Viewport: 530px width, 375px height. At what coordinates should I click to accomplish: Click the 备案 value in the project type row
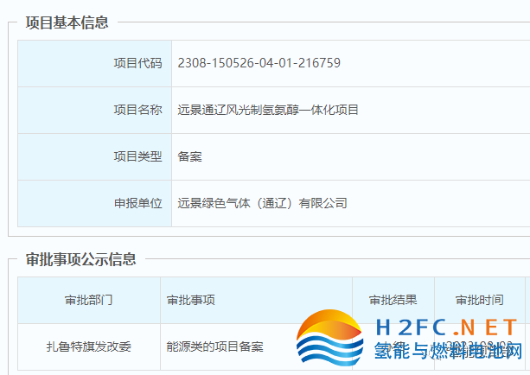tap(189, 156)
